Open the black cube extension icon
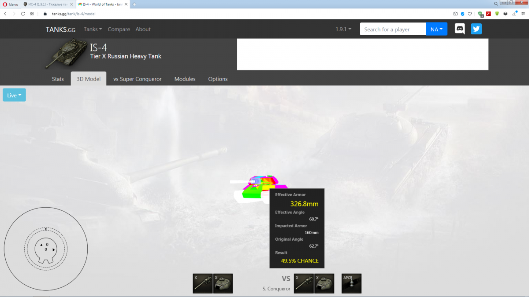The width and height of the screenshot is (529, 297). click(505, 14)
